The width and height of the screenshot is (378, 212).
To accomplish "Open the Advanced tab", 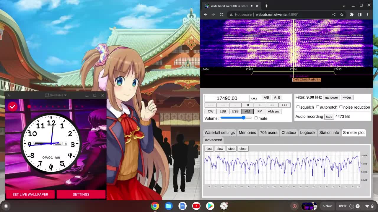I will 213,140.
